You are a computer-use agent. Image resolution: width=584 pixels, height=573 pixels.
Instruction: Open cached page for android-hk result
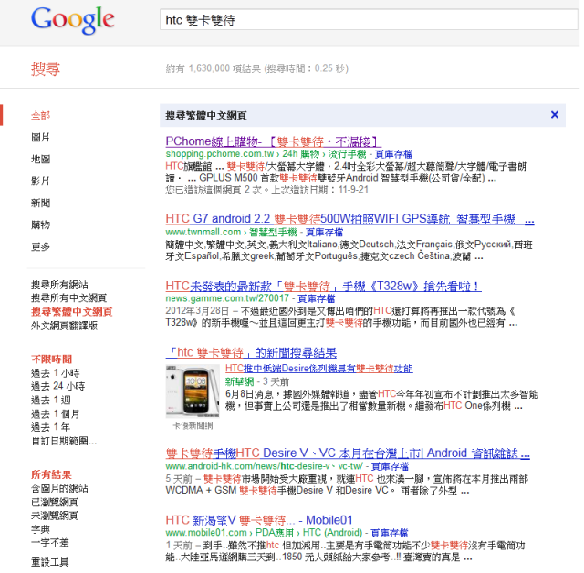click(390, 466)
